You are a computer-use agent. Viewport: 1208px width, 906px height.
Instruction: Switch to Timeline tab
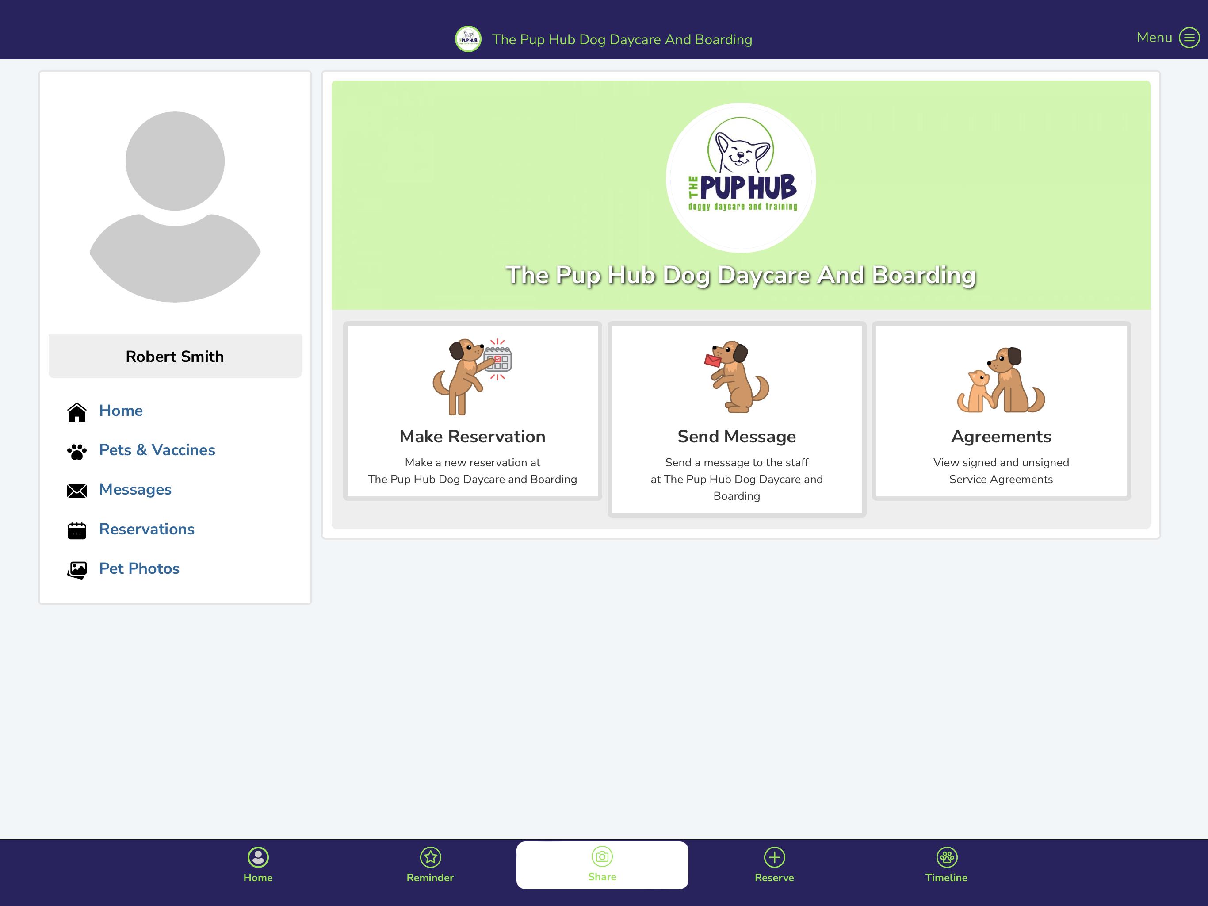(946, 865)
